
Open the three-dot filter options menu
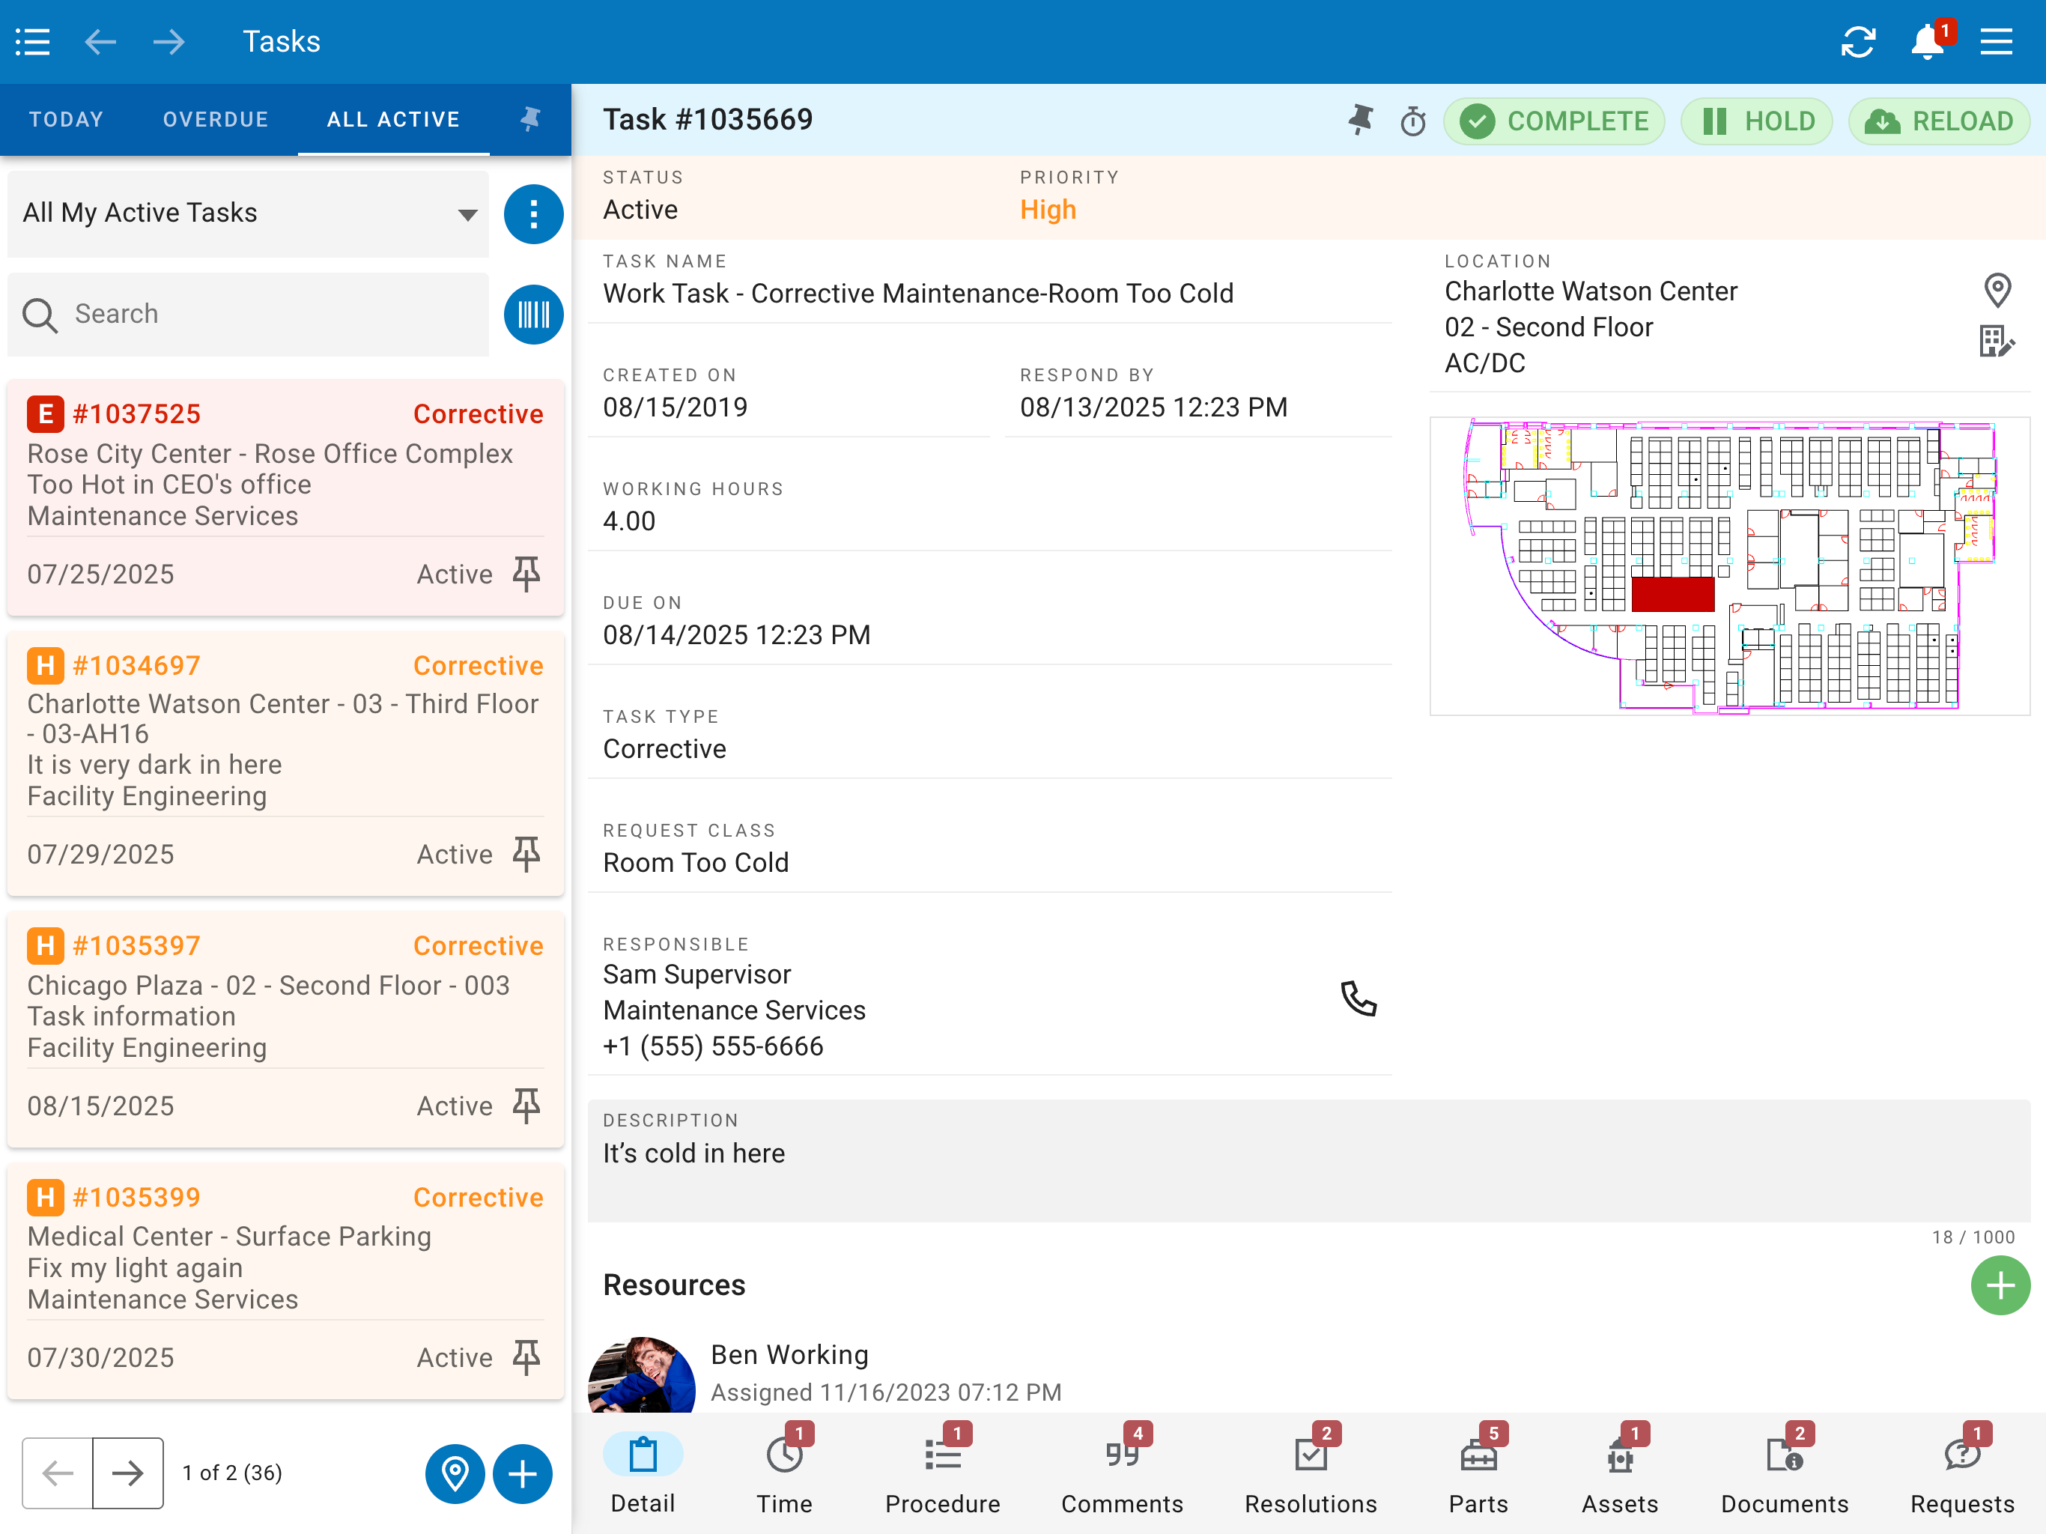(532, 213)
